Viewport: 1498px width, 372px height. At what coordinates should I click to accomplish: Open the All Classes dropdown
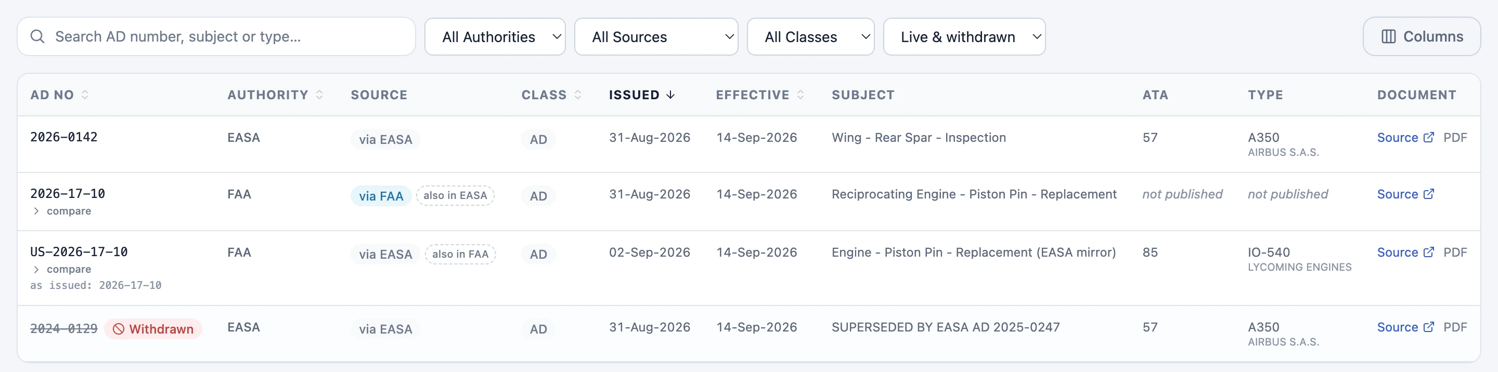pyautogui.click(x=811, y=36)
